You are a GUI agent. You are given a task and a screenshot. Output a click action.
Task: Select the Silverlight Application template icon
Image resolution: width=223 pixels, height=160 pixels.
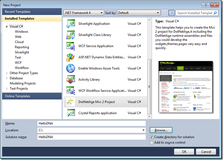tap(70, 24)
